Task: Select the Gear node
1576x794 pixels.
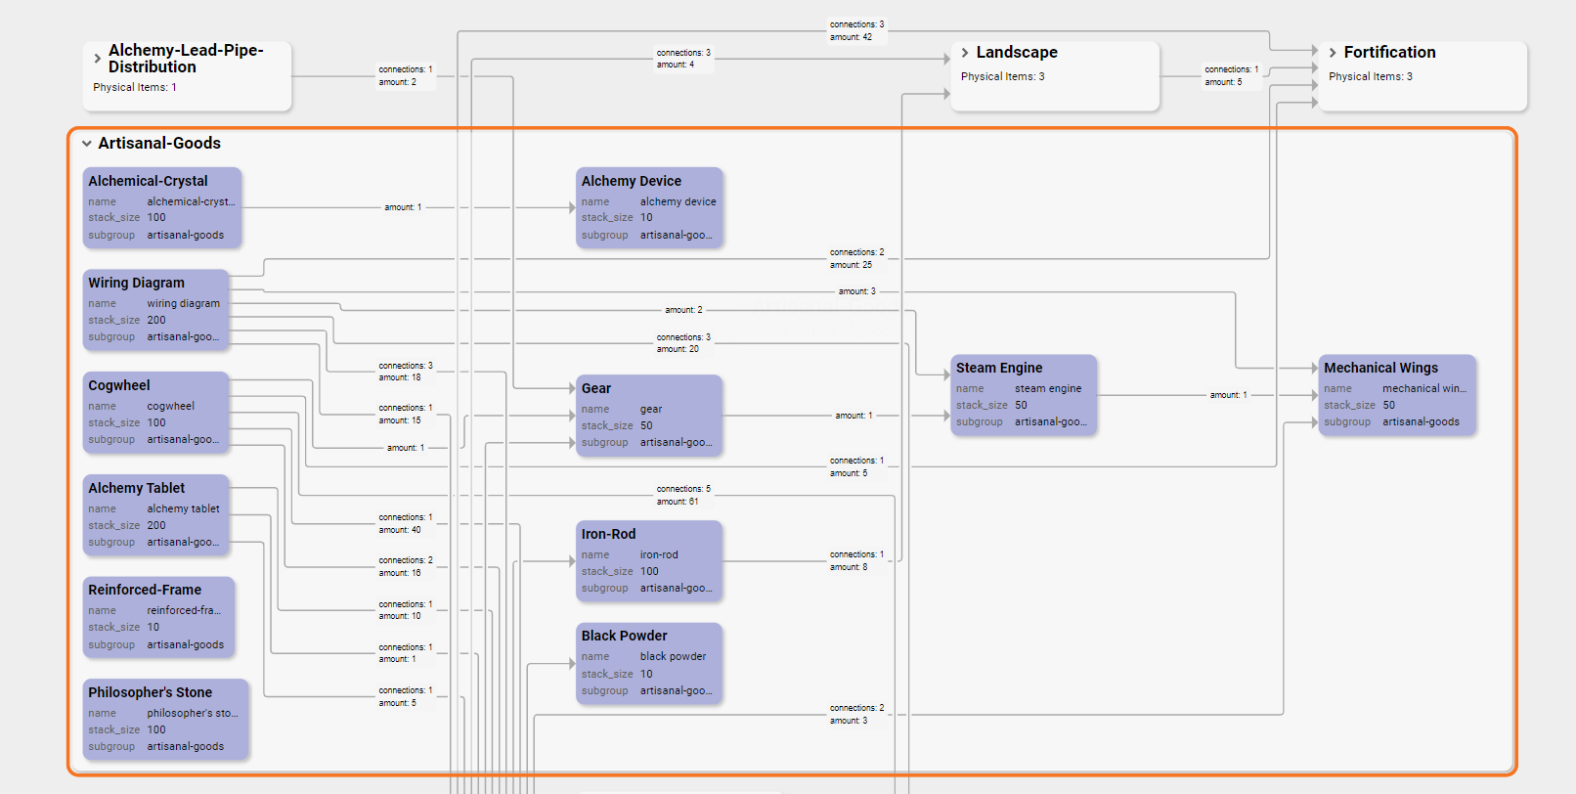Action: [649, 415]
